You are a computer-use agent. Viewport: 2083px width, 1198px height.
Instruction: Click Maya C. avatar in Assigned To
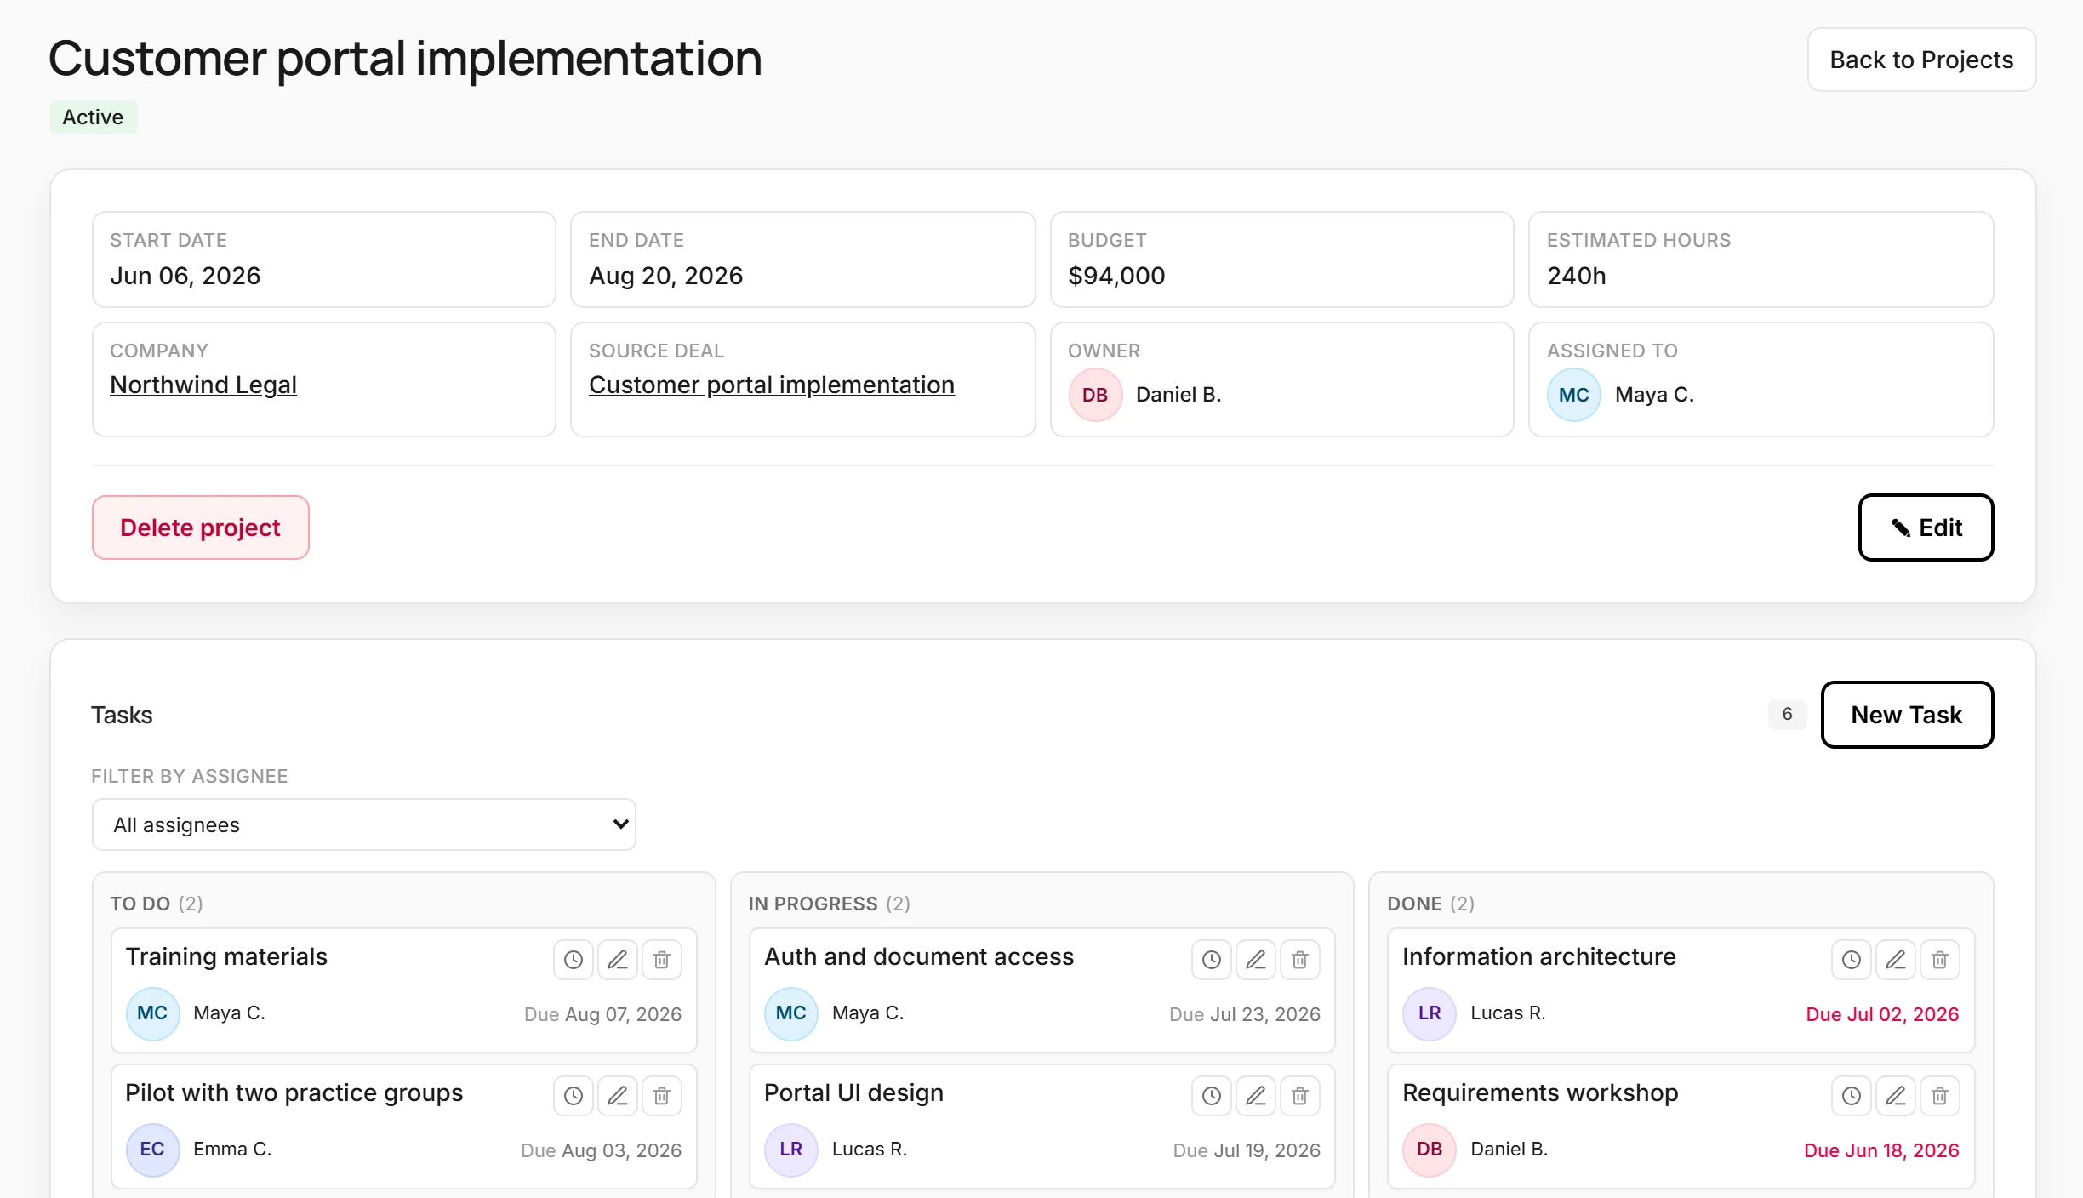point(1574,395)
